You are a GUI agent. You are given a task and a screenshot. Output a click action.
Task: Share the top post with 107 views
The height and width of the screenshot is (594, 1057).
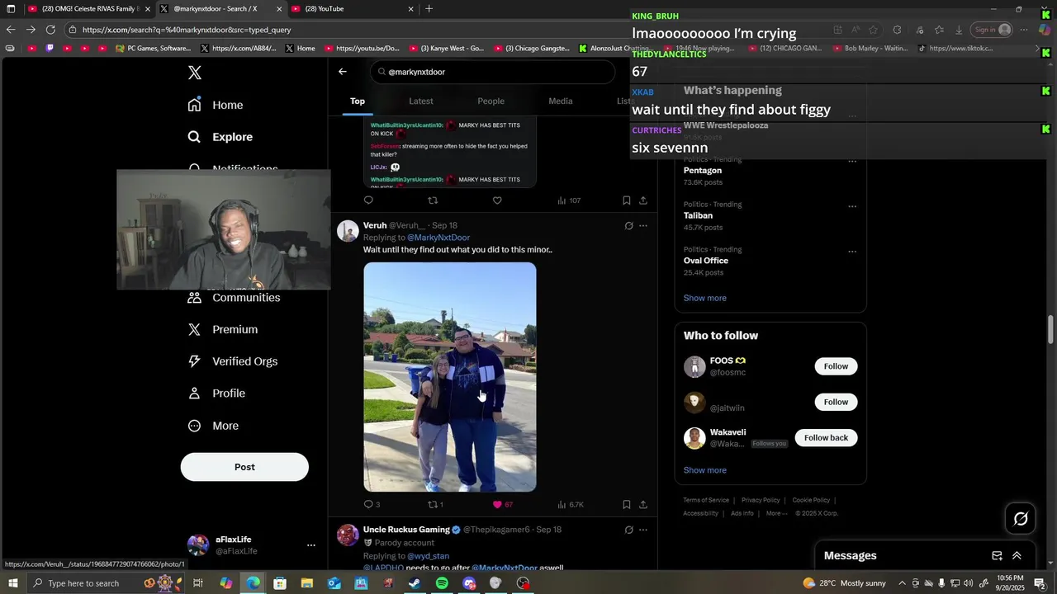643,200
